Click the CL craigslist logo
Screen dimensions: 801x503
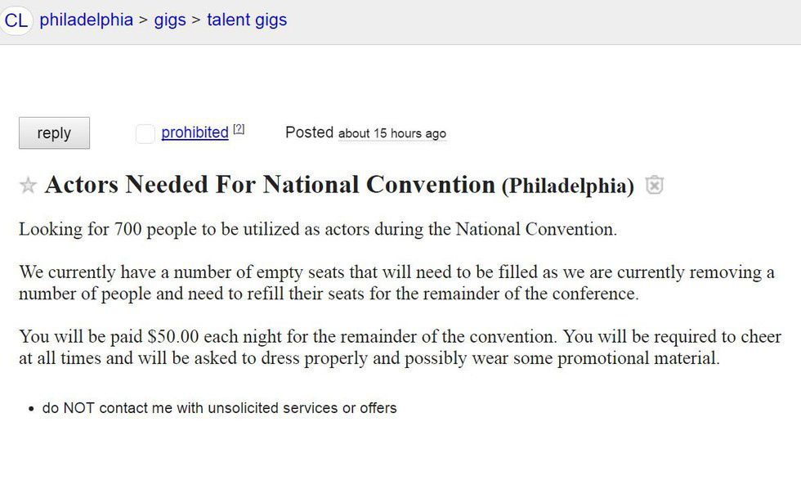click(x=16, y=20)
